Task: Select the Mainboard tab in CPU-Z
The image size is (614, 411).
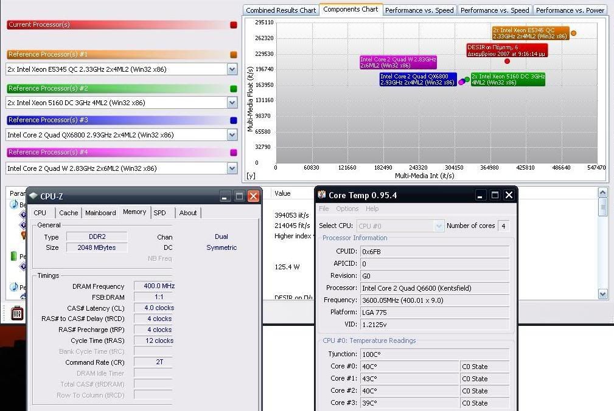Action: tap(100, 213)
